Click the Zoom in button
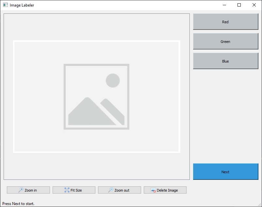The height and width of the screenshot is (207, 262). 28,190
